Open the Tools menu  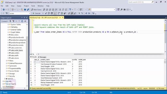(33, 6)
